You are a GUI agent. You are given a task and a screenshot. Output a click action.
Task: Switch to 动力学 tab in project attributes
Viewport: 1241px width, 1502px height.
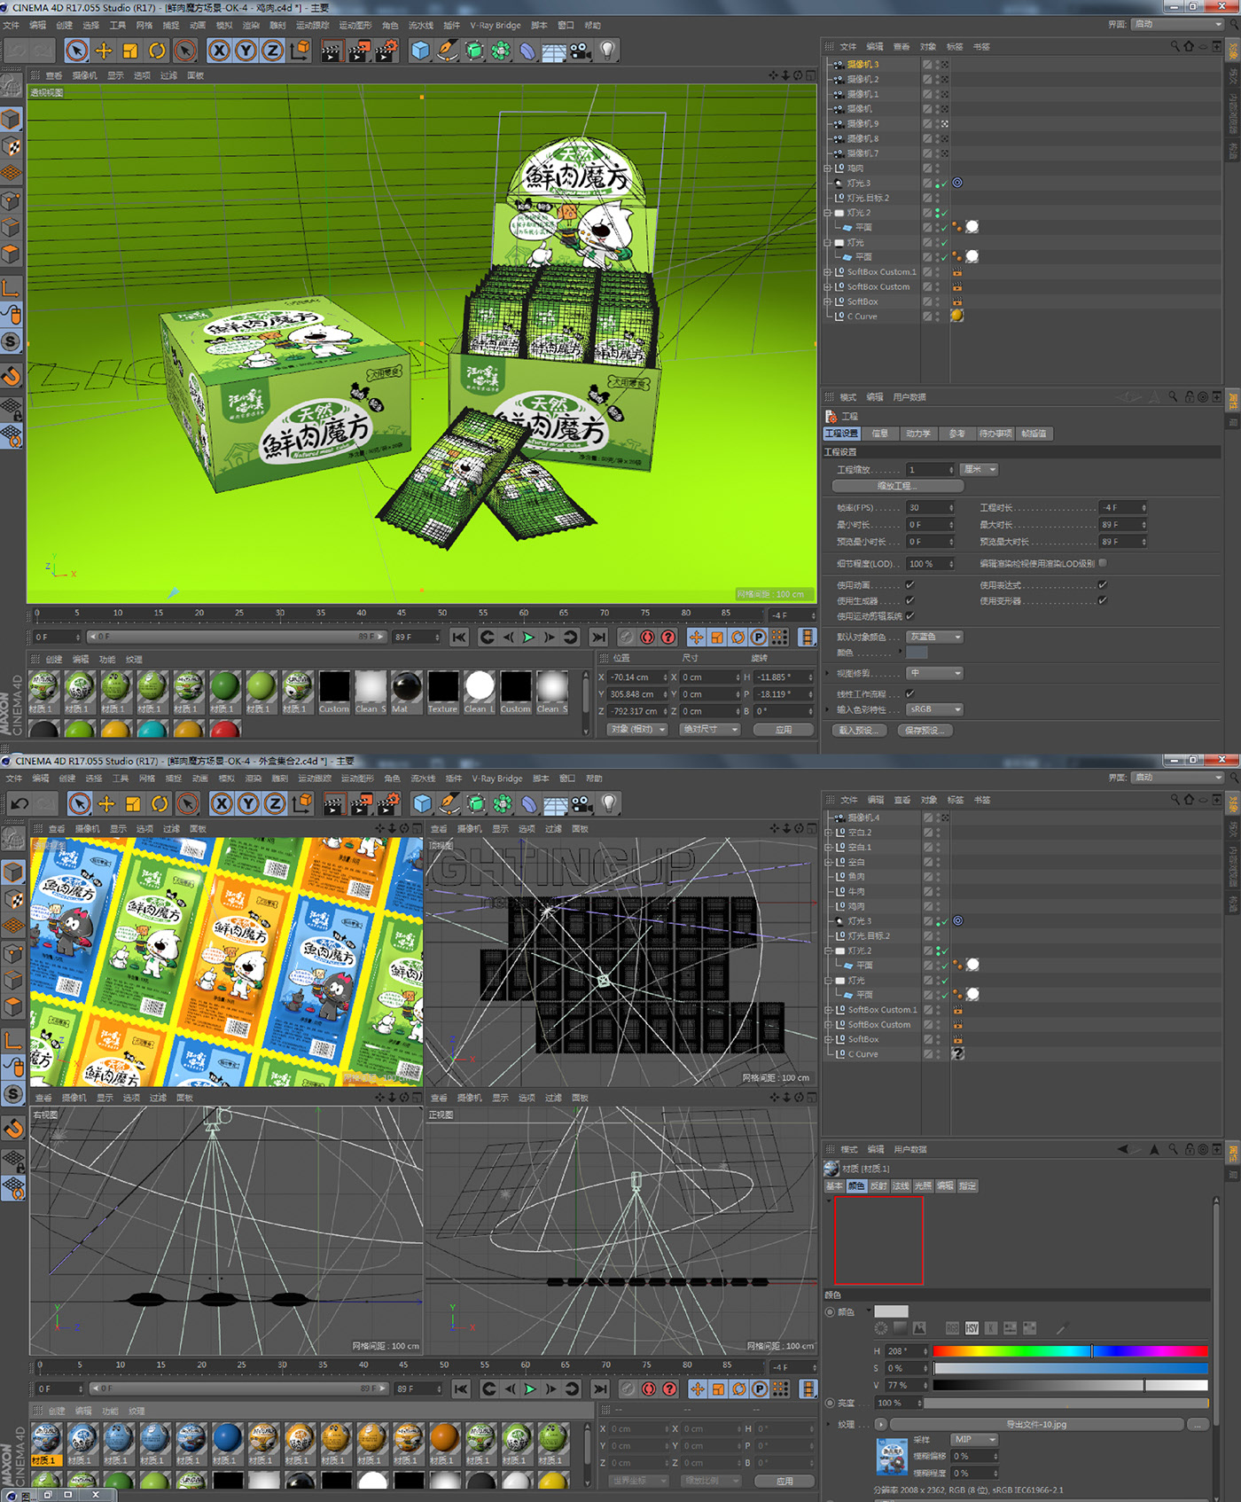click(x=918, y=434)
